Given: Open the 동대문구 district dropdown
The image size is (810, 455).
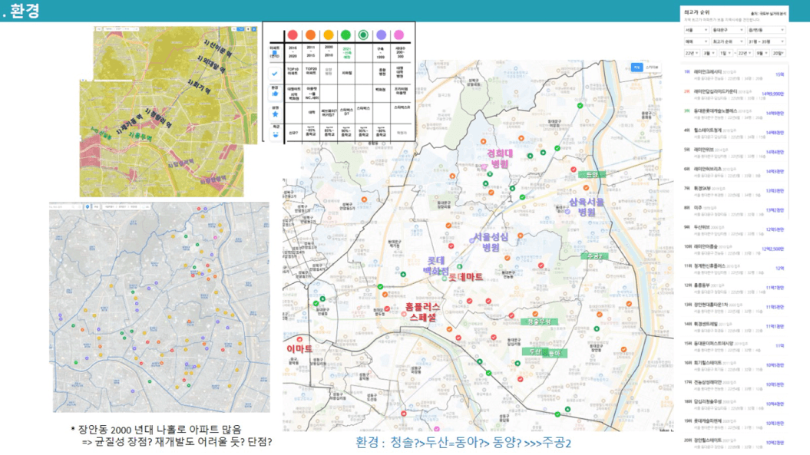Looking at the screenshot, I should (x=728, y=30).
